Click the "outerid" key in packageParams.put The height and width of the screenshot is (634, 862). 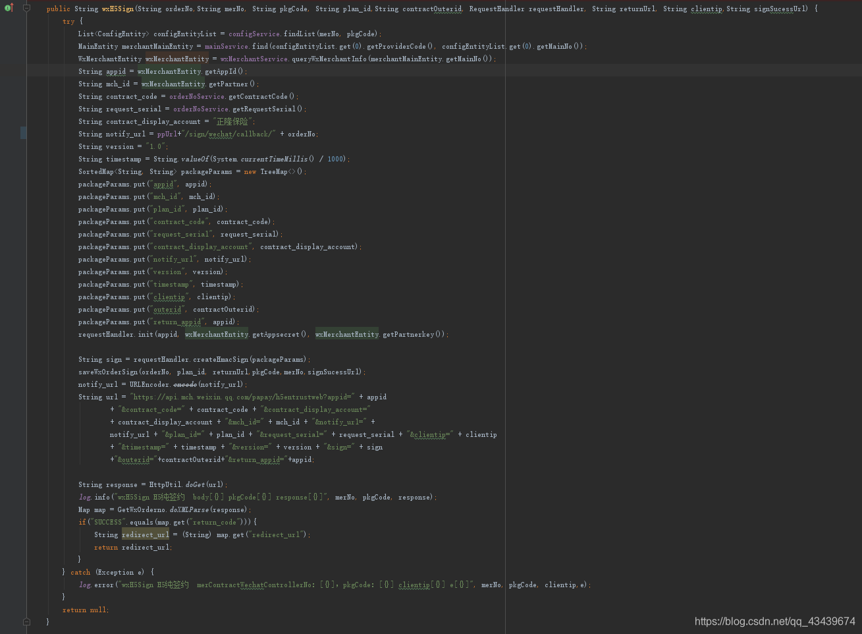click(x=167, y=309)
